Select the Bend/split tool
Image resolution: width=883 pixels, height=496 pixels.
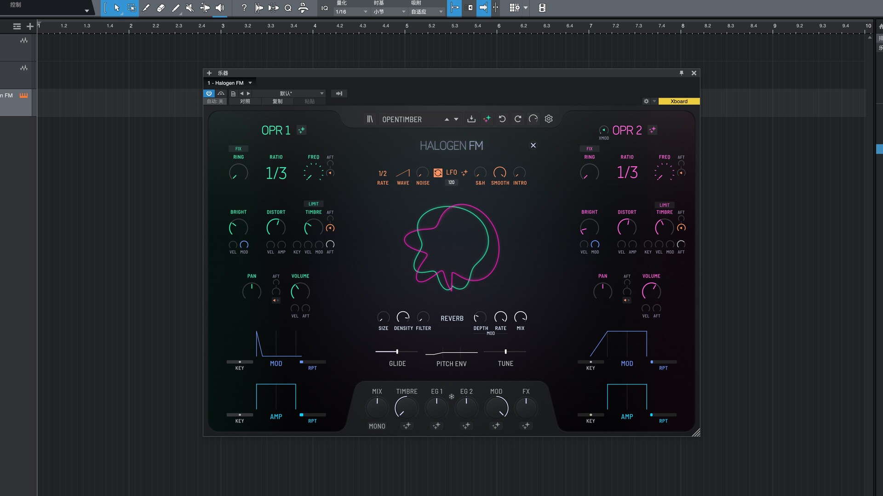click(x=205, y=8)
